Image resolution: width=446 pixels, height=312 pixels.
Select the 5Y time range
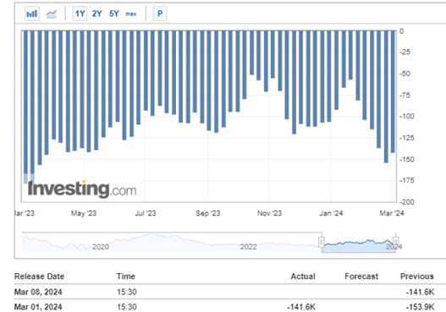(114, 14)
